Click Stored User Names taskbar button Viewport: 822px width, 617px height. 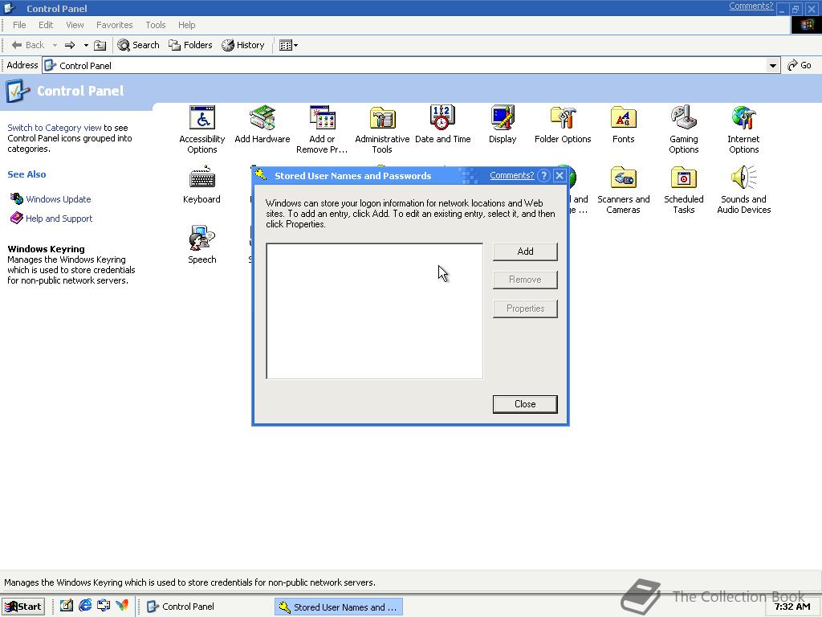(x=339, y=607)
